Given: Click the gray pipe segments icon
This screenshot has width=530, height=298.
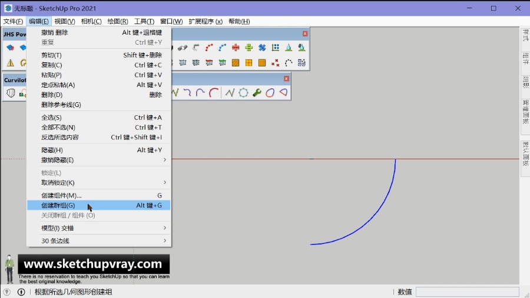Looking at the screenshot, I should pyautogui.click(x=183, y=48).
